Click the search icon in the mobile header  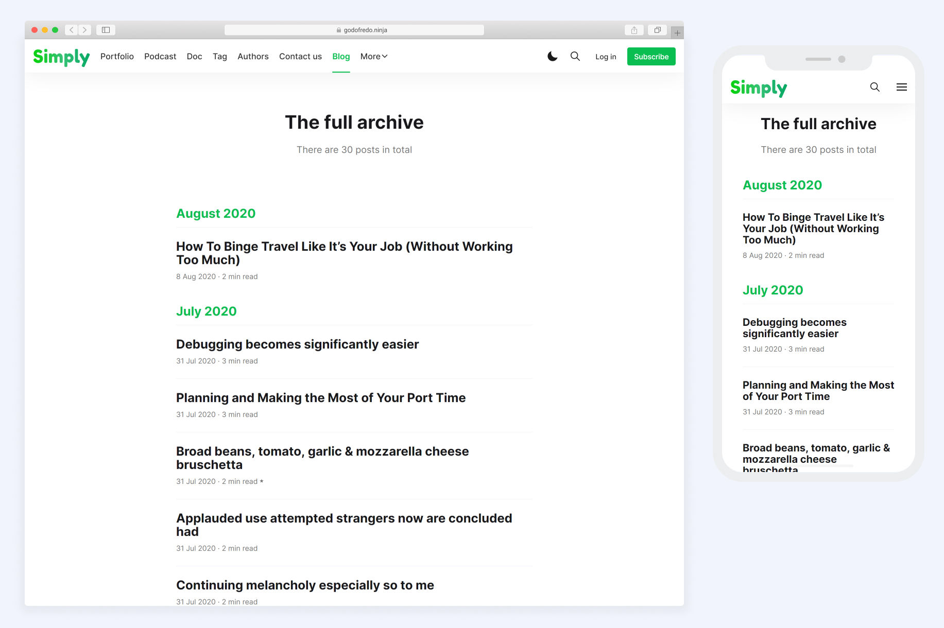pyautogui.click(x=874, y=87)
